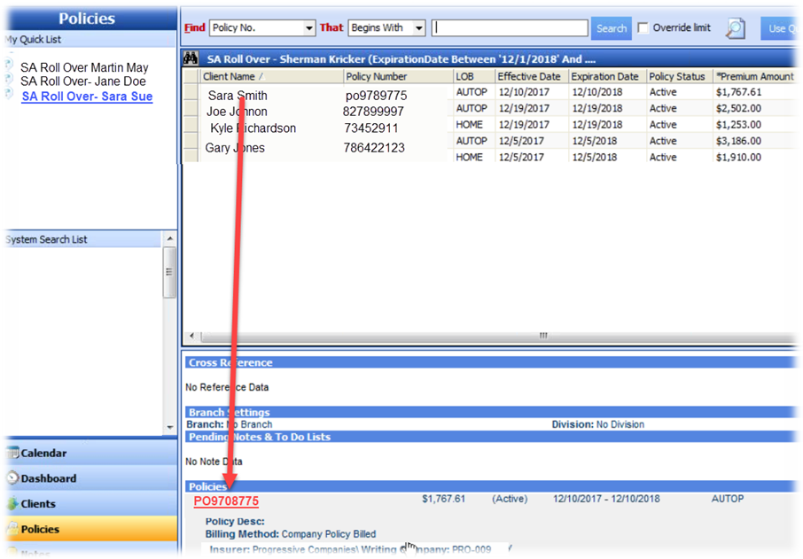Click the Expiration Date column header
This screenshot has height=559, width=803.
pos(604,77)
